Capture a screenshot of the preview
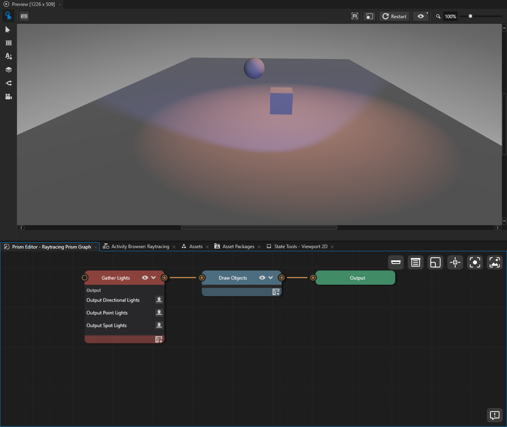 pyautogui.click(x=355, y=16)
